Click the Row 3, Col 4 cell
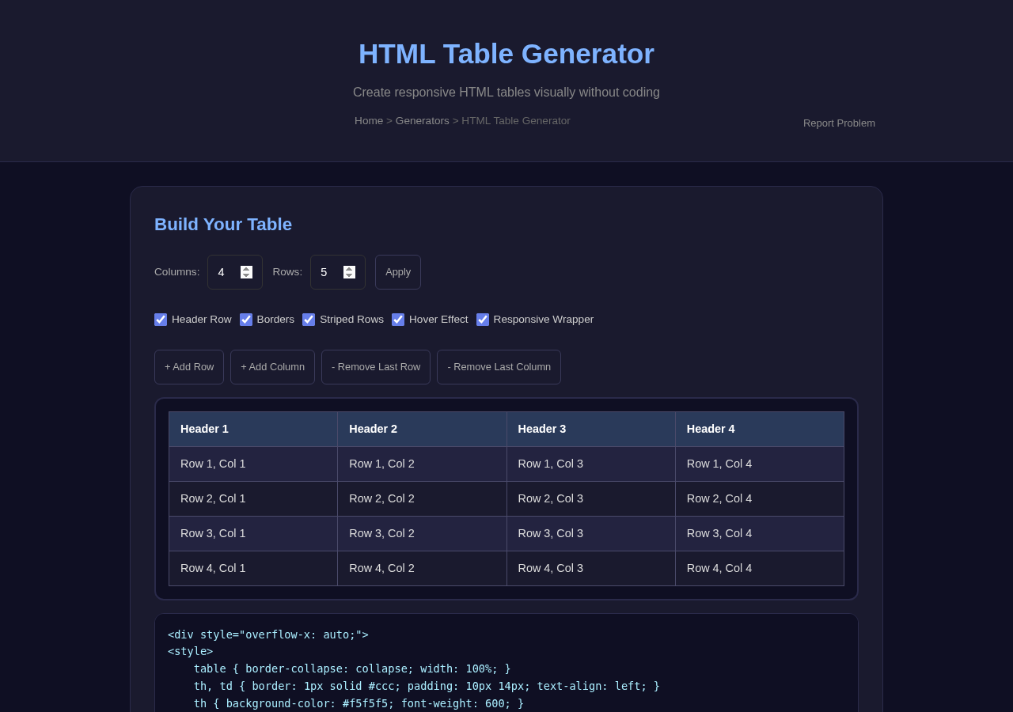Screen dimensions: 1013x712 point(760,533)
